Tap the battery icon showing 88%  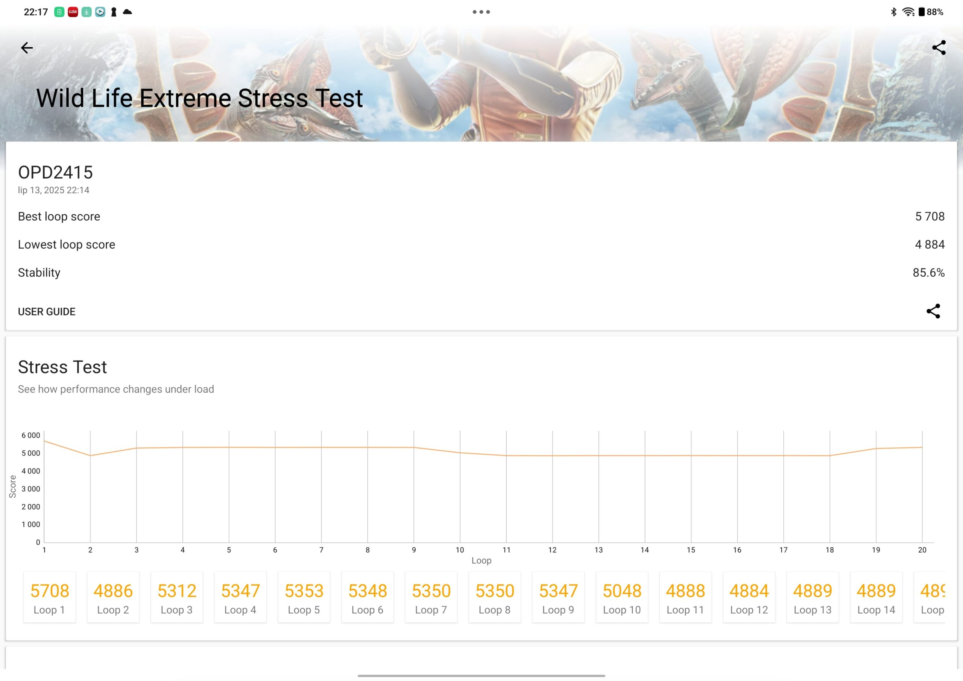922,12
